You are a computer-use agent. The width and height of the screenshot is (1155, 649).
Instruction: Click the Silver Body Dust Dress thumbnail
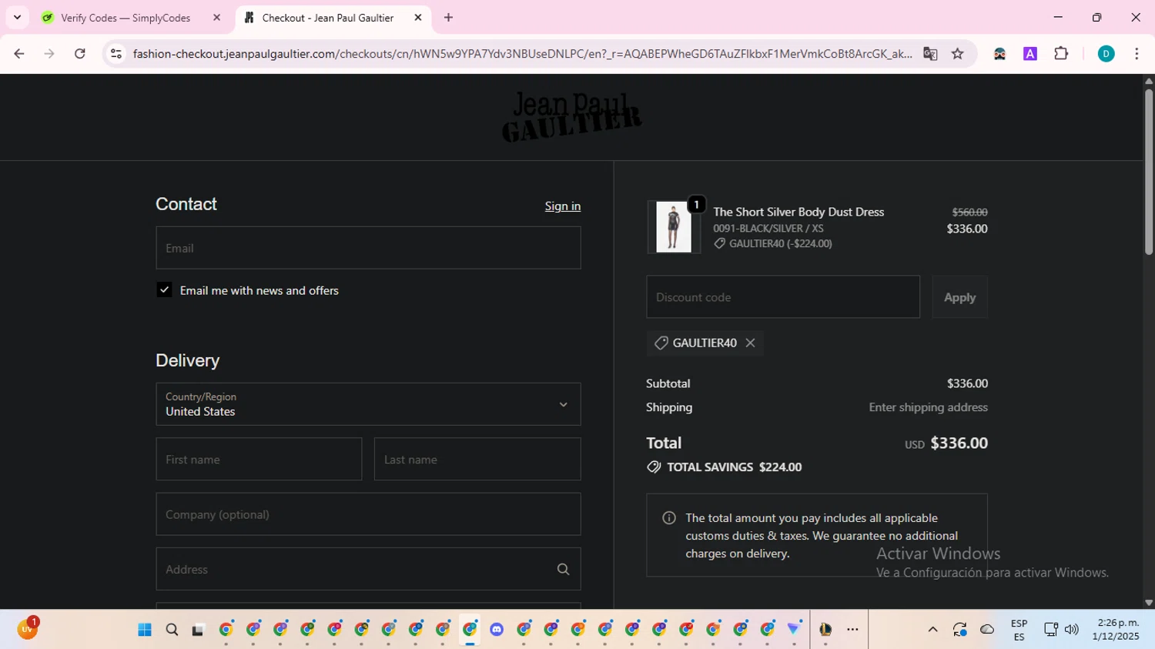(x=674, y=227)
